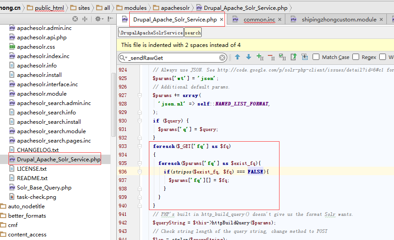Screen dimensions: 394x240
Task: Click sites in the path breadcrumb
Action: click(x=84, y=8)
